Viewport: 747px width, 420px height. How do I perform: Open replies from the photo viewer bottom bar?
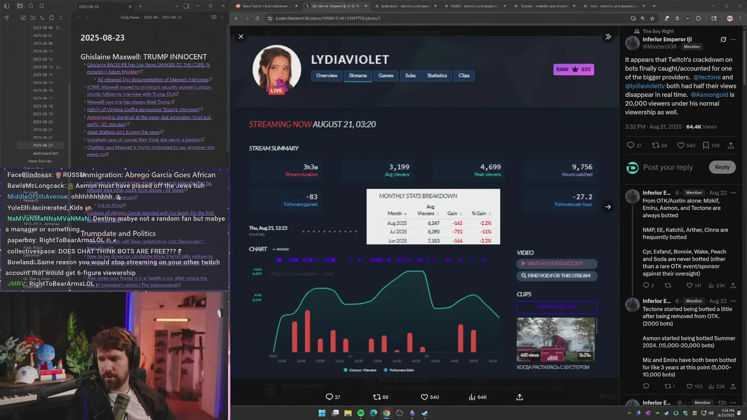[333, 397]
